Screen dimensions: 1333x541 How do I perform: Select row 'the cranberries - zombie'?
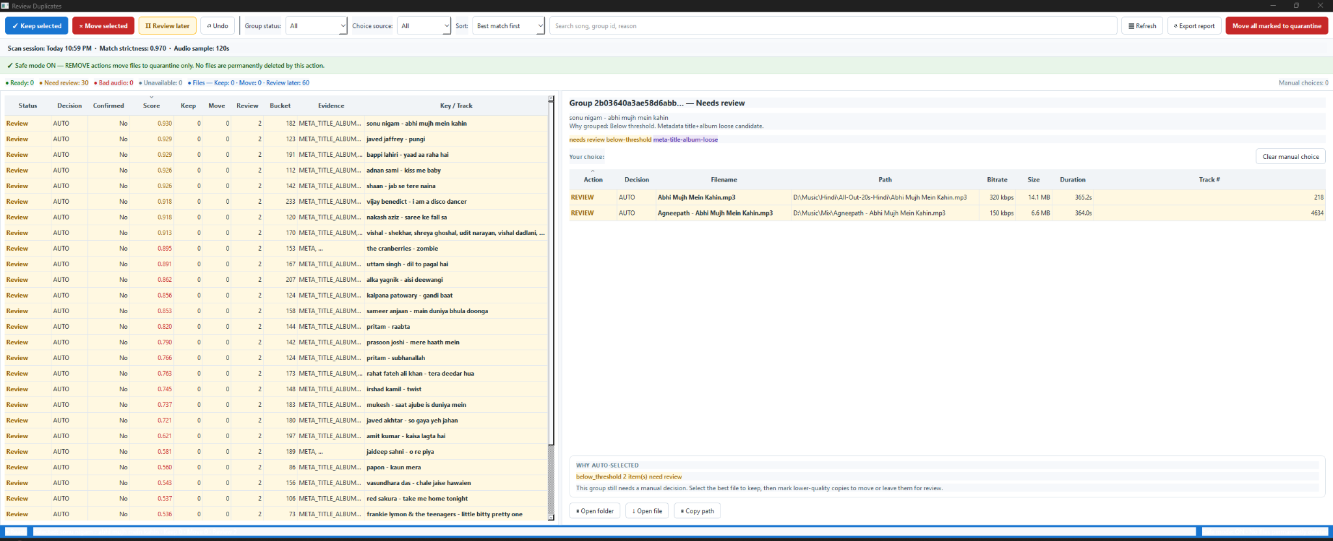pyautogui.click(x=277, y=248)
